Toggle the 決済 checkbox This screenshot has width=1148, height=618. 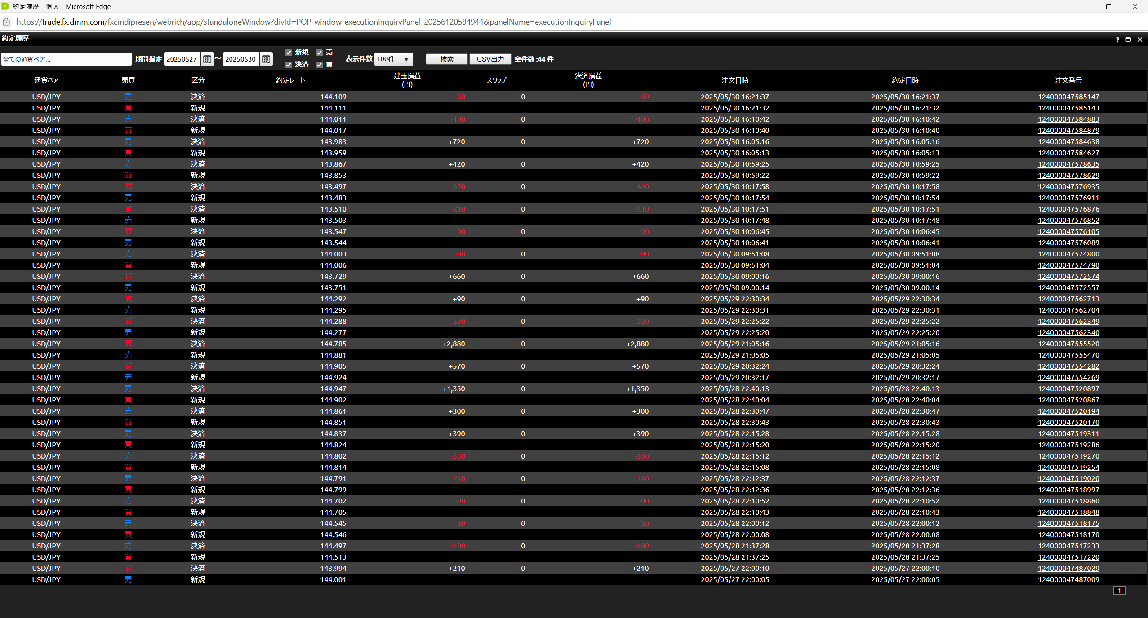(x=289, y=65)
